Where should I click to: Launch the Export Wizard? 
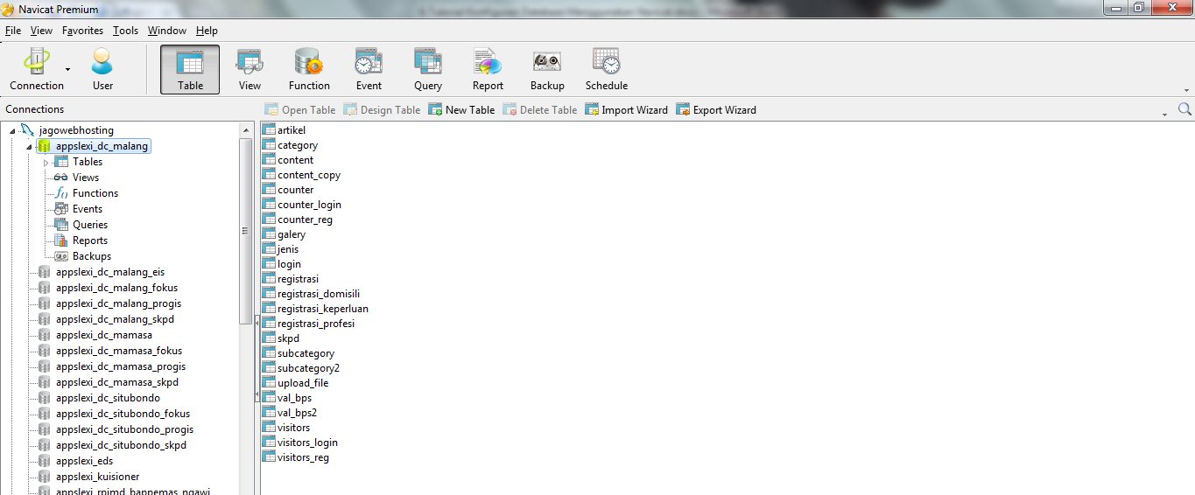point(716,109)
